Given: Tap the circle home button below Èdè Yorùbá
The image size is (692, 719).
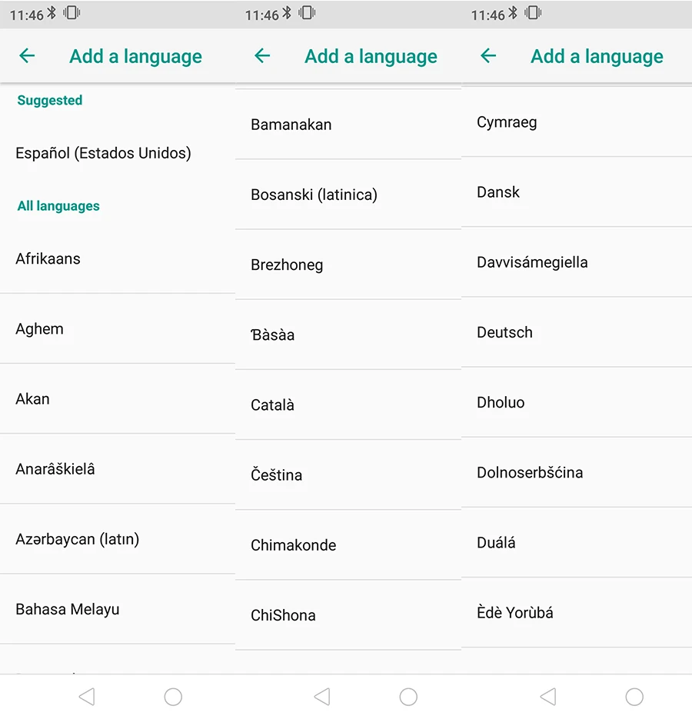Looking at the screenshot, I should (634, 697).
